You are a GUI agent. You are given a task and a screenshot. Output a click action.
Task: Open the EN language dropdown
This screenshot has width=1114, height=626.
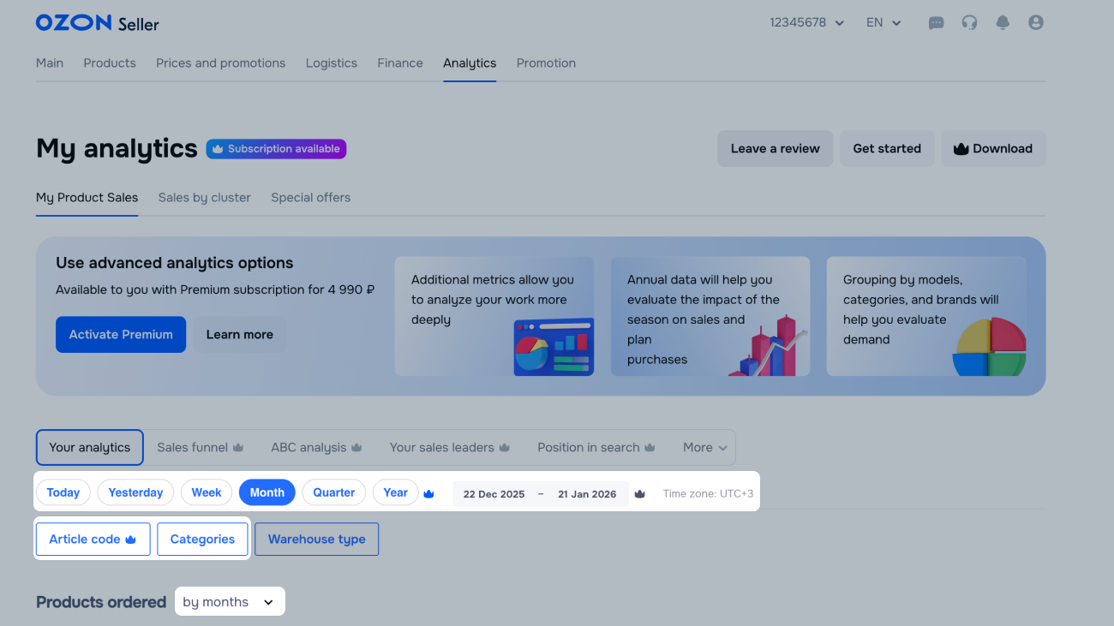click(x=883, y=23)
